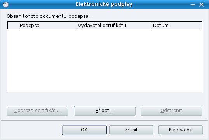209x140 pixels.
Task: Click the 'Obsah tohoto dokumentu podepsali:' label
Action: point(49,16)
